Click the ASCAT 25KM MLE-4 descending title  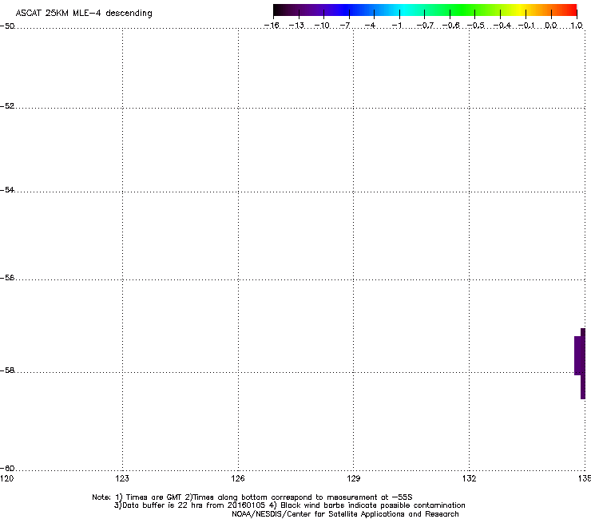84,14
